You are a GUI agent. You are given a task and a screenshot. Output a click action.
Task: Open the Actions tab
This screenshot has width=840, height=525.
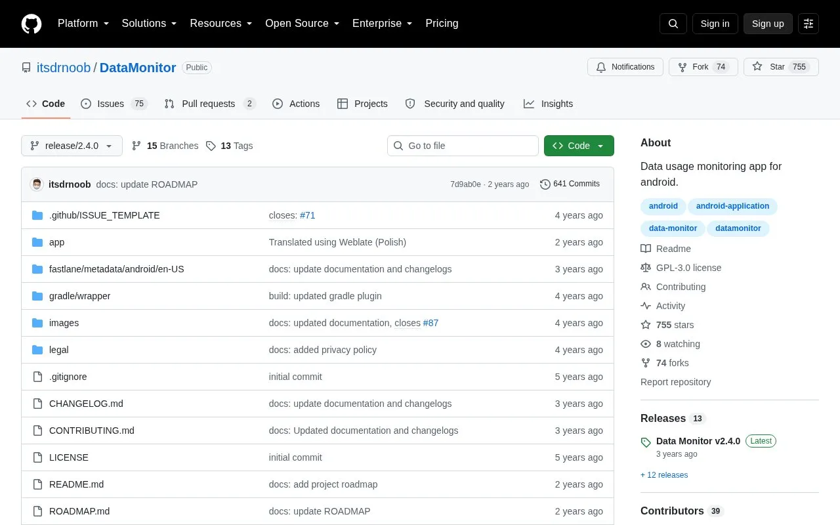click(296, 104)
